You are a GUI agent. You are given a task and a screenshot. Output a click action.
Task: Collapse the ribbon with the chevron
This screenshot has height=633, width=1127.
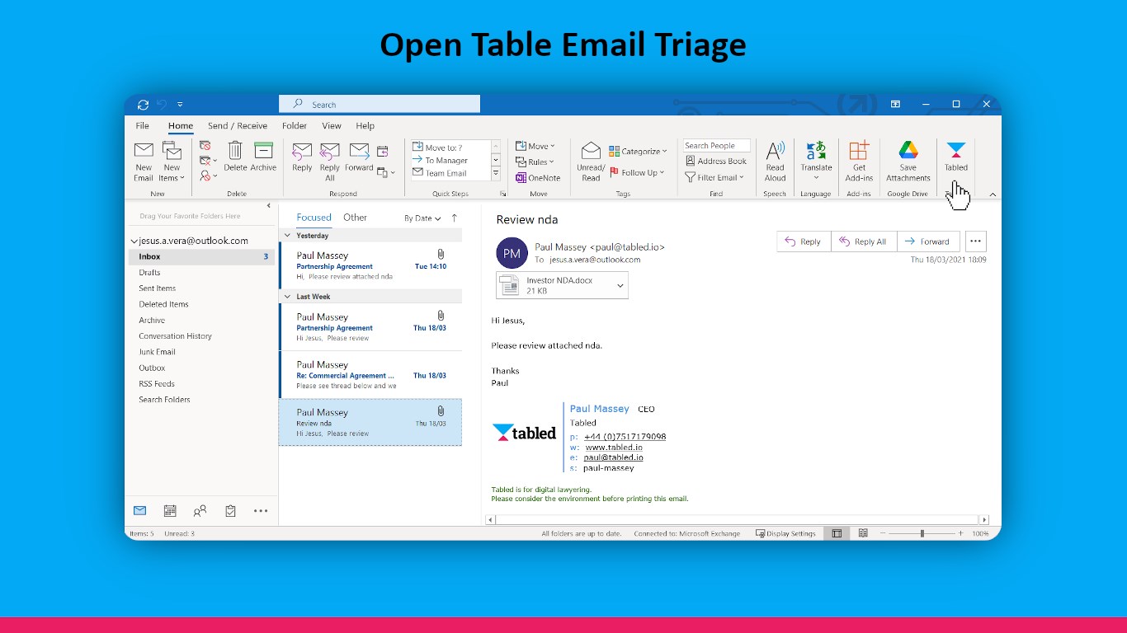coord(993,195)
